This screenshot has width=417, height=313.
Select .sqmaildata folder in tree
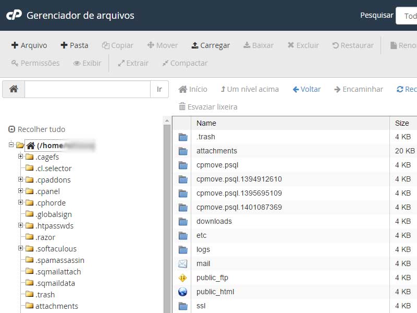55,283
